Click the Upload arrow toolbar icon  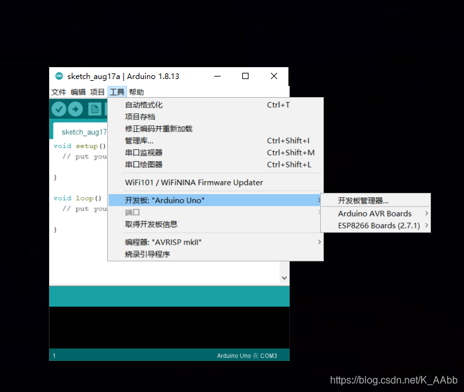coord(75,109)
